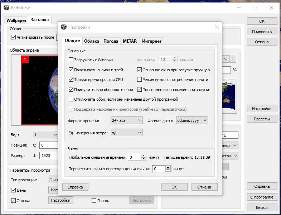Image resolution: width=281 pixels, height=215 pixels.
Task: Switch to Облака tab
Action: (x=92, y=41)
